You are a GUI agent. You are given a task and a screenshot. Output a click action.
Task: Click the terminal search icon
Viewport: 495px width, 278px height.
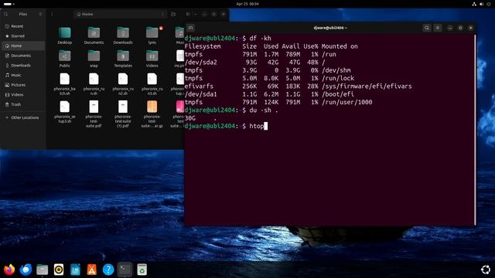point(427,28)
